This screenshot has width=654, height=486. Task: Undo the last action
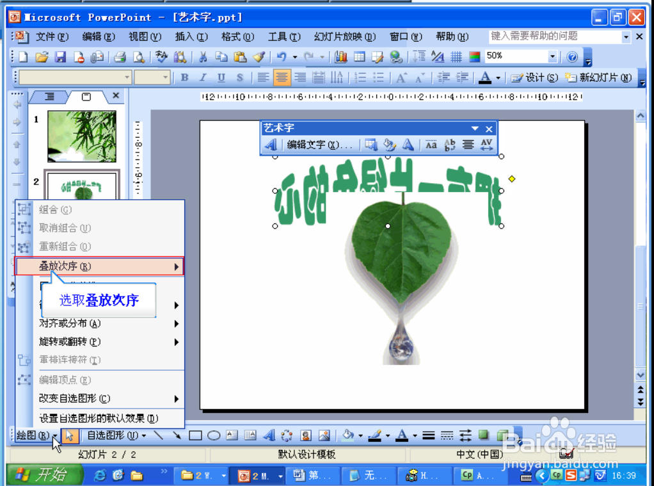tap(282, 57)
